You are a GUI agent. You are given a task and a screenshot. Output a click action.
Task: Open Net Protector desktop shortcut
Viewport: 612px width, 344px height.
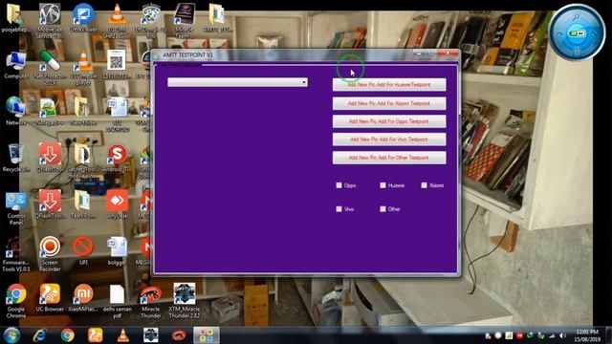(x=50, y=67)
